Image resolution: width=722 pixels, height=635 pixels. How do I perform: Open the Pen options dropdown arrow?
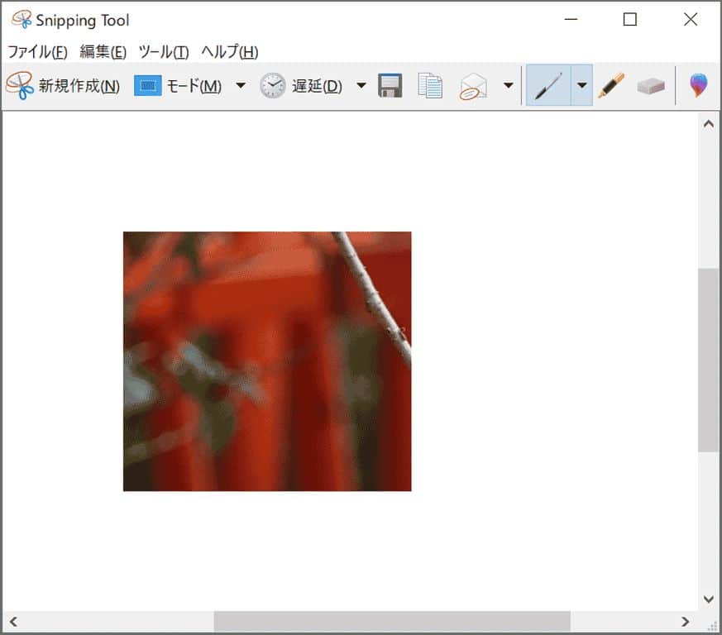pyautogui.click(x=582, y=86)
